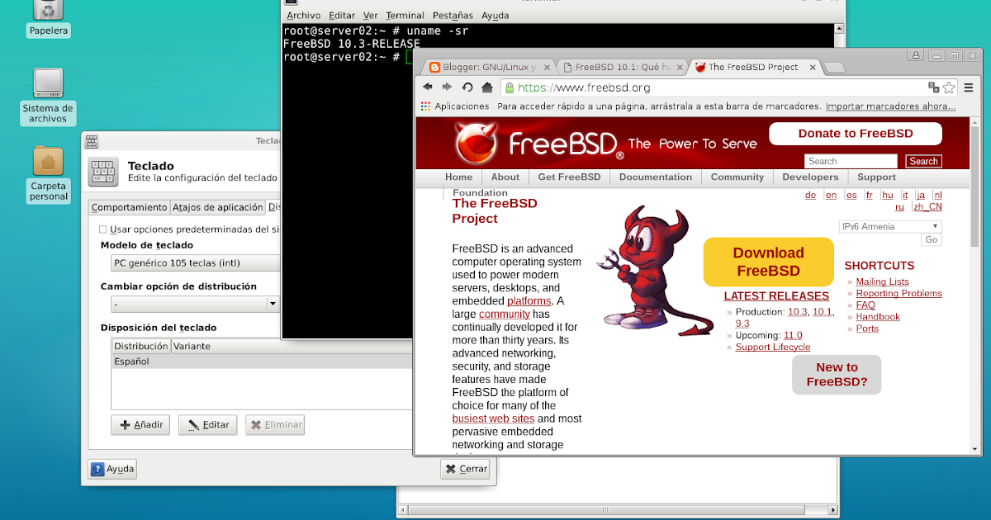Open the Ayuda menu in terminal
Viewport: 991px width, 520px height.
point(495,16)
